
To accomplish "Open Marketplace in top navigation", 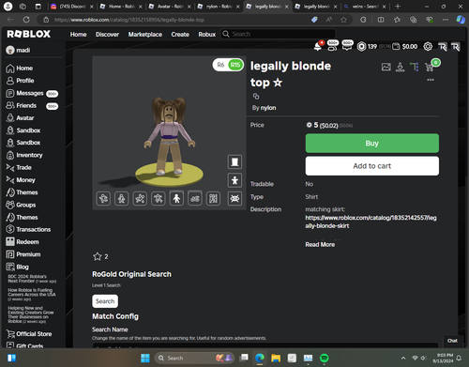I will pos(145,34).
